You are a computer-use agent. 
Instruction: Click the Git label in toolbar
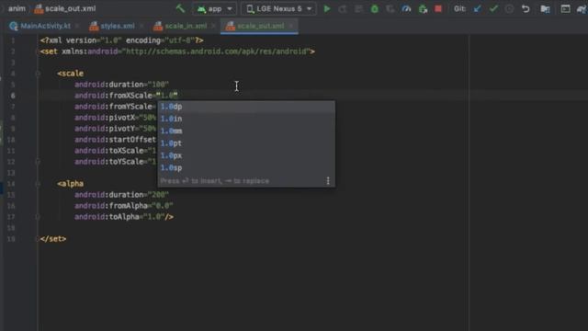tap(459, 8)
